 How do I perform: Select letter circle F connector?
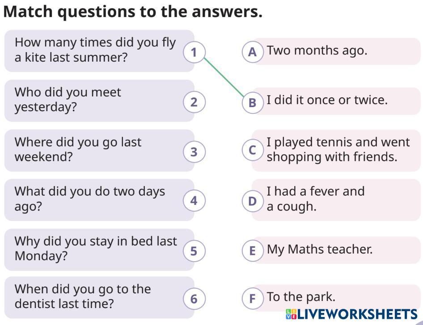252,298
